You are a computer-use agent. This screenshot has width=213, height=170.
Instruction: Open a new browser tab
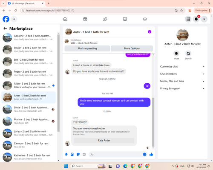(49, 3)
